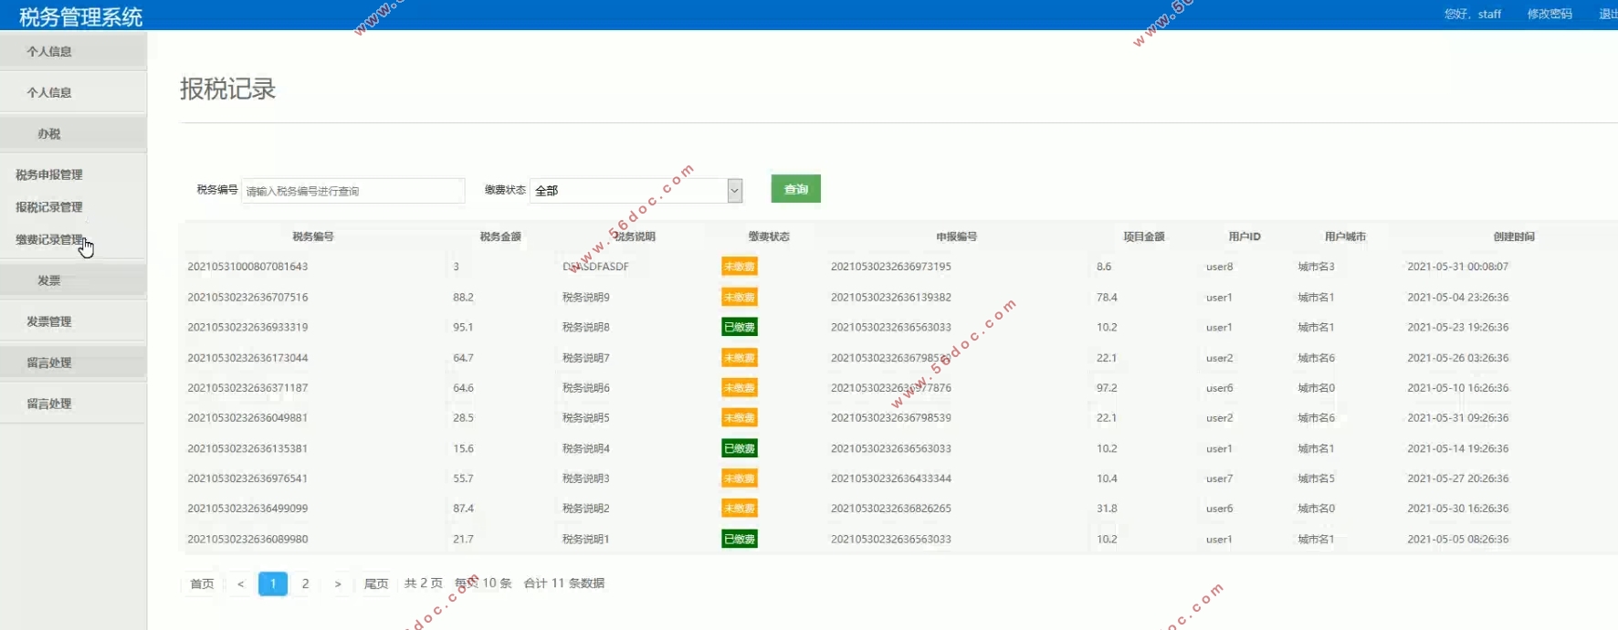Click 未缴费 badge in 税务说明7 row
Viewport: 1618px width, 630px height.
[x=740, y=358]
